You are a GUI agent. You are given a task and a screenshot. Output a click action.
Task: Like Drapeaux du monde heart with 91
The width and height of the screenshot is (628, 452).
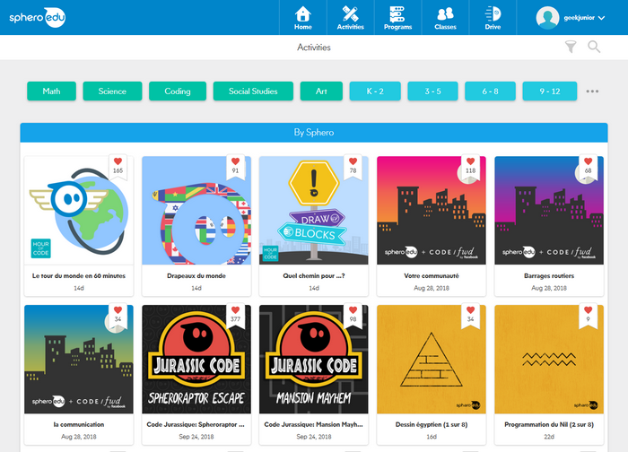235,161
